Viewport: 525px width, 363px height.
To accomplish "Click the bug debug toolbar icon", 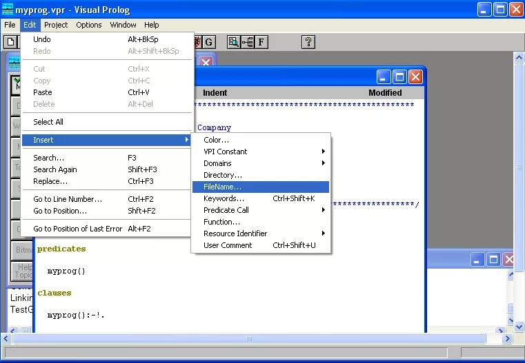I will coord(198,42).
